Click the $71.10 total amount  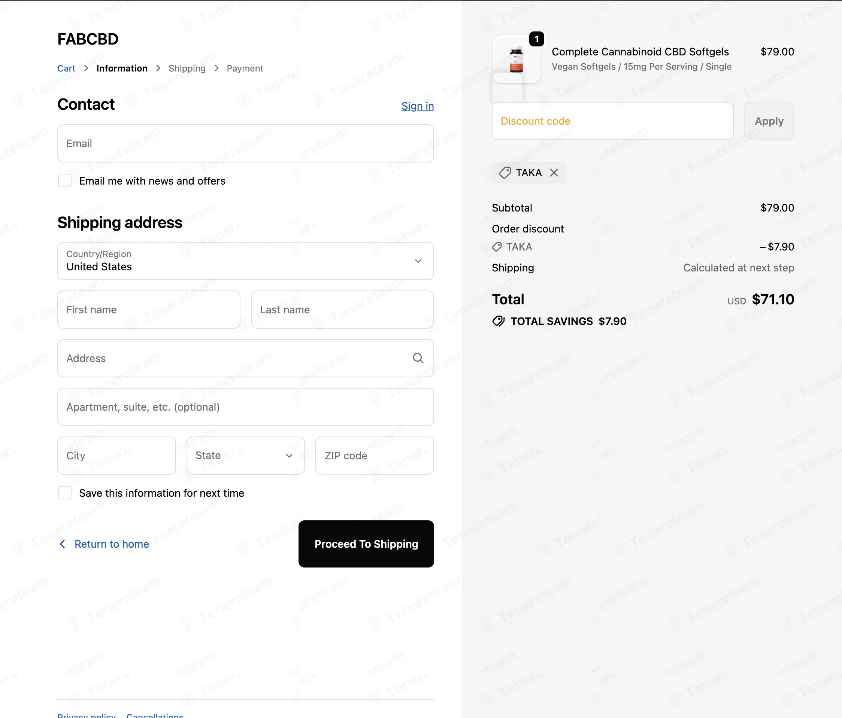pyautogui.click(x=772, y=299)
